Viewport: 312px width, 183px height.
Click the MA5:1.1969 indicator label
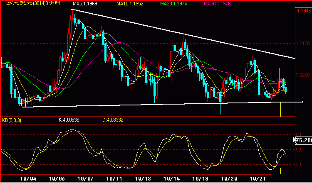click(x=85, y=4)
